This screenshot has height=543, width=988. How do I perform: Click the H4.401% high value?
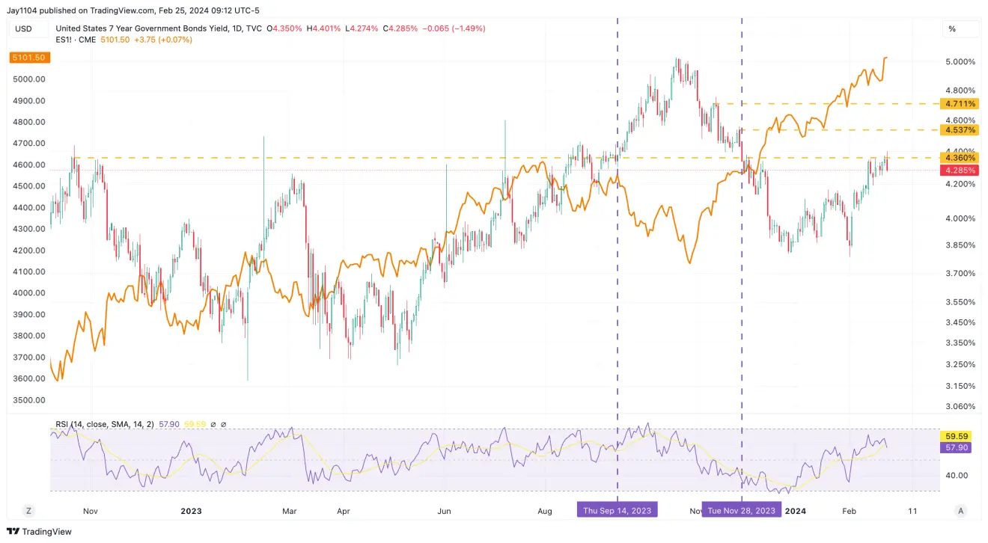click(x=323, y=28)
